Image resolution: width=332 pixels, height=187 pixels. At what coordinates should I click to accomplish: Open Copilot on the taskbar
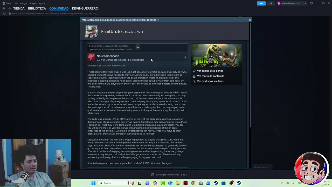pos(155,183)
